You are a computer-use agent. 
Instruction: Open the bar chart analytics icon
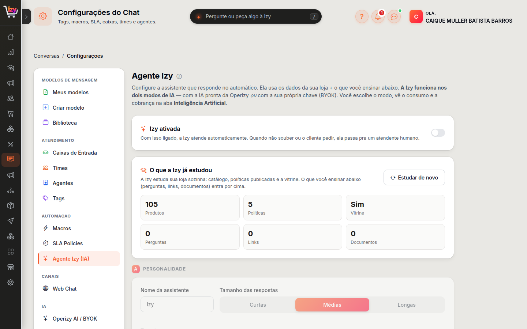pos(11,52)
